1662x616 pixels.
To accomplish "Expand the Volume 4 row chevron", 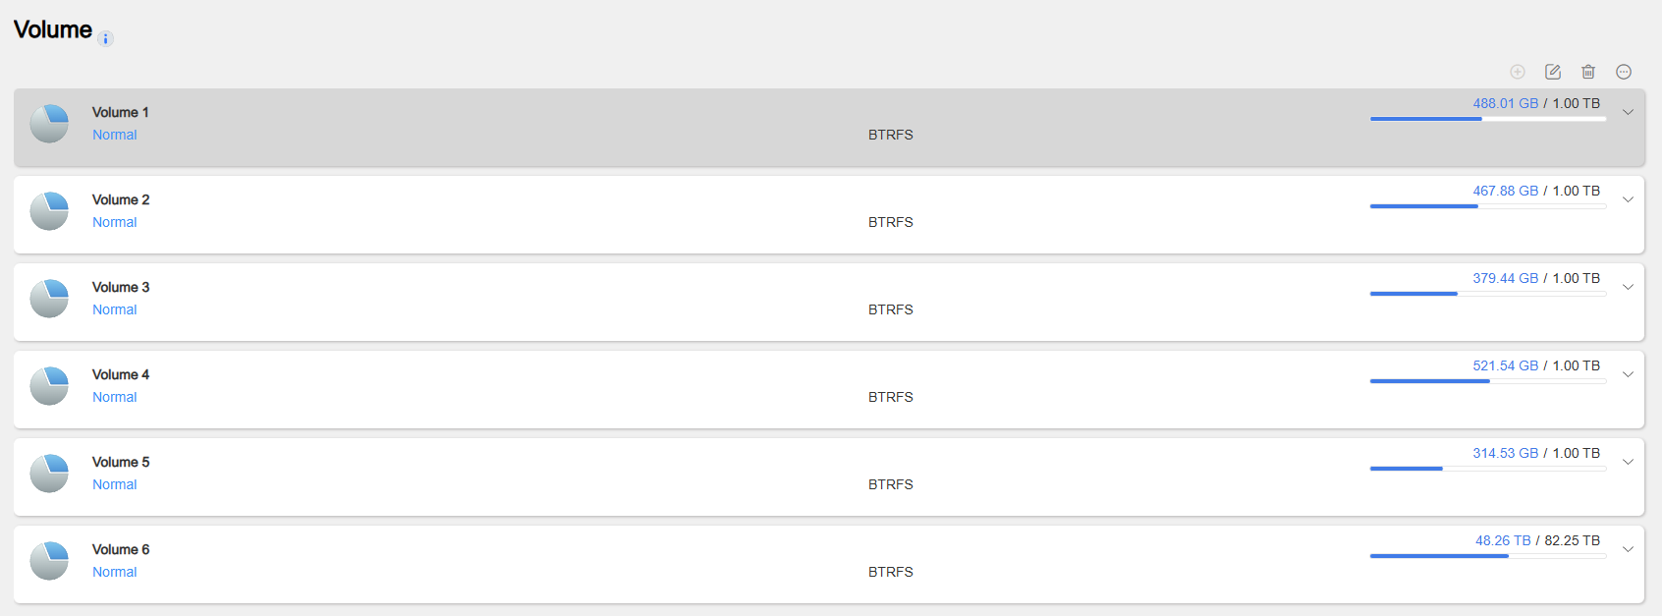I will [1628, 374].
